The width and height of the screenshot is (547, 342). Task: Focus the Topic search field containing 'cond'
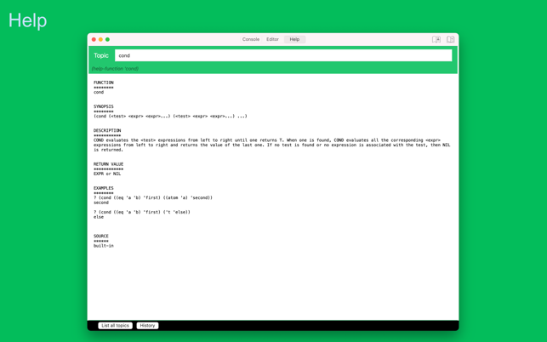pos(282,55)
